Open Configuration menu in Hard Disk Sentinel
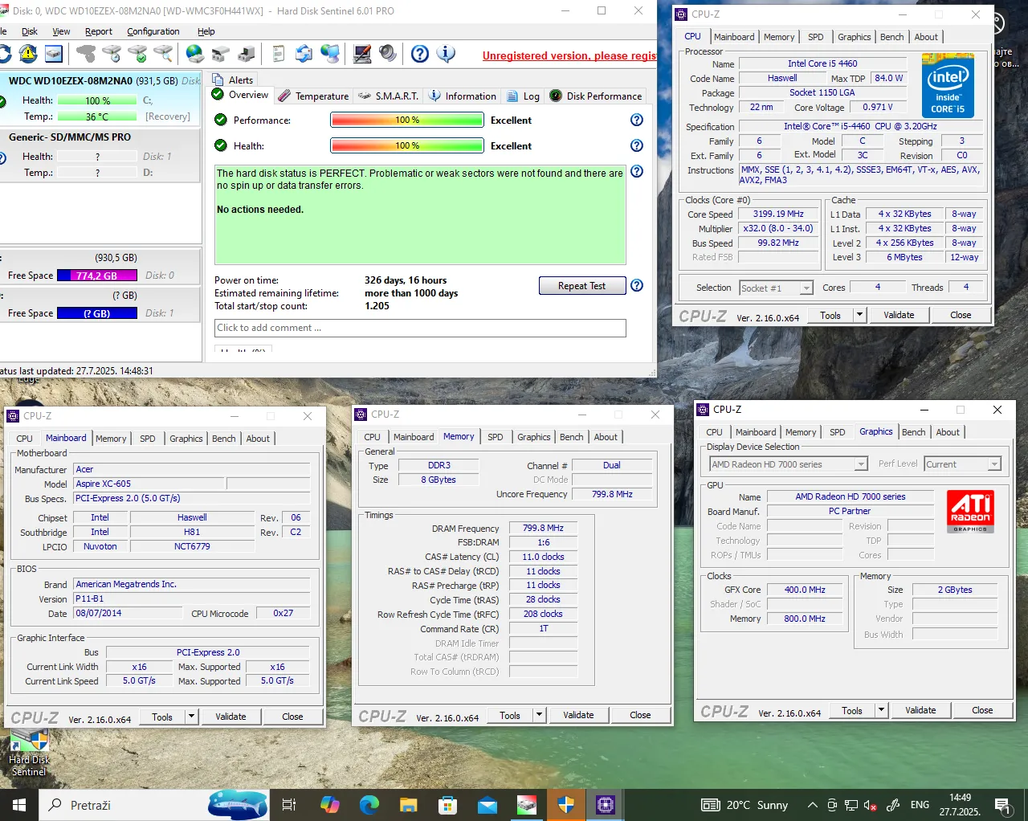The image size is (1028, 821). (153, 31)
